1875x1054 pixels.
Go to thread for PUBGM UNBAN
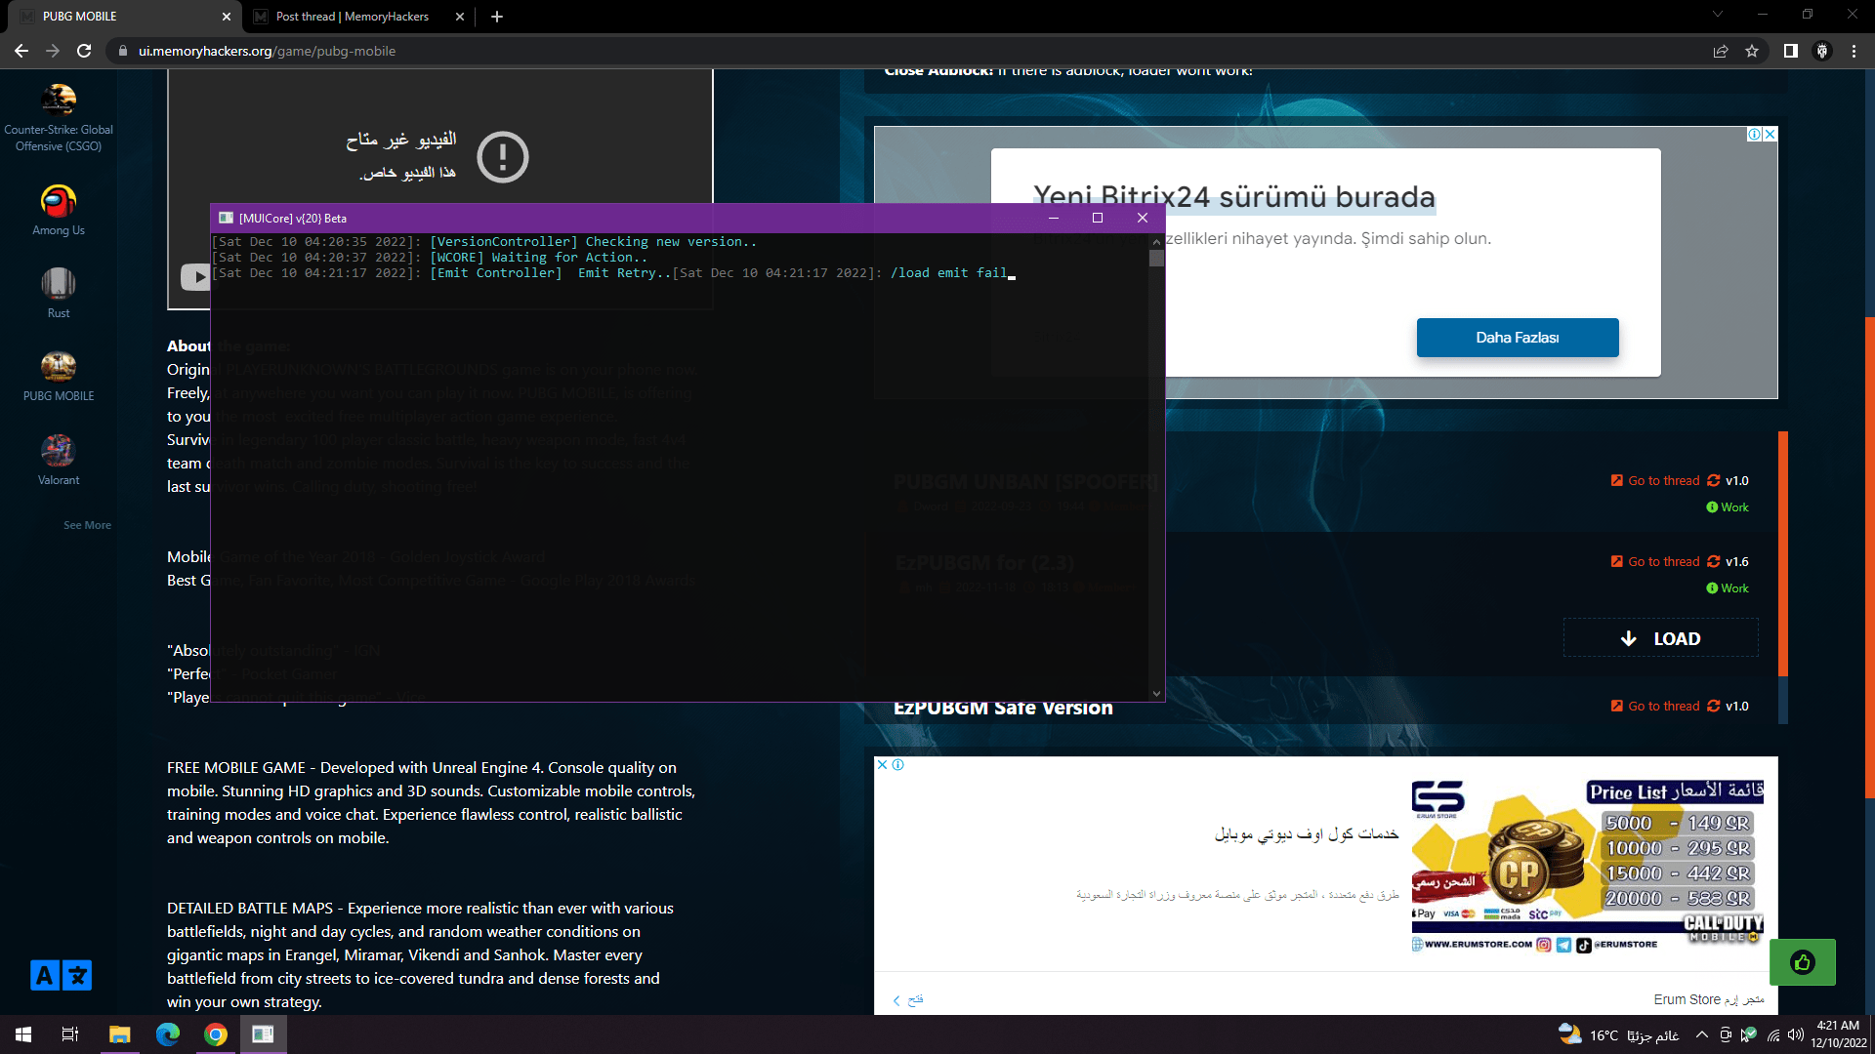pos(1655,481)
